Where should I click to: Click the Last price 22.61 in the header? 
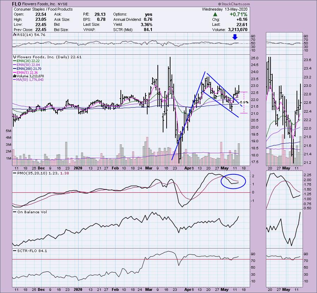[x=242, y=24]
